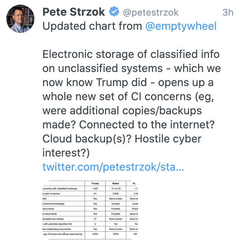Image resolution: width=240 pixels, height=245 pixels.
Task: Click the <20% cell in the chart
Action: [95, 234]
